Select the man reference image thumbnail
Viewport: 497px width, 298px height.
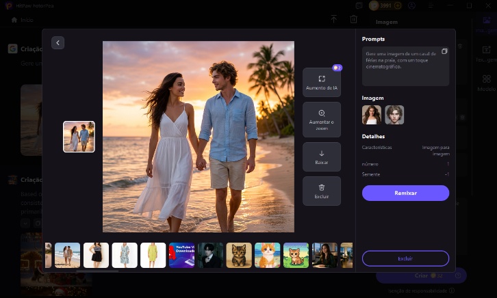click(x=394, y=115)
